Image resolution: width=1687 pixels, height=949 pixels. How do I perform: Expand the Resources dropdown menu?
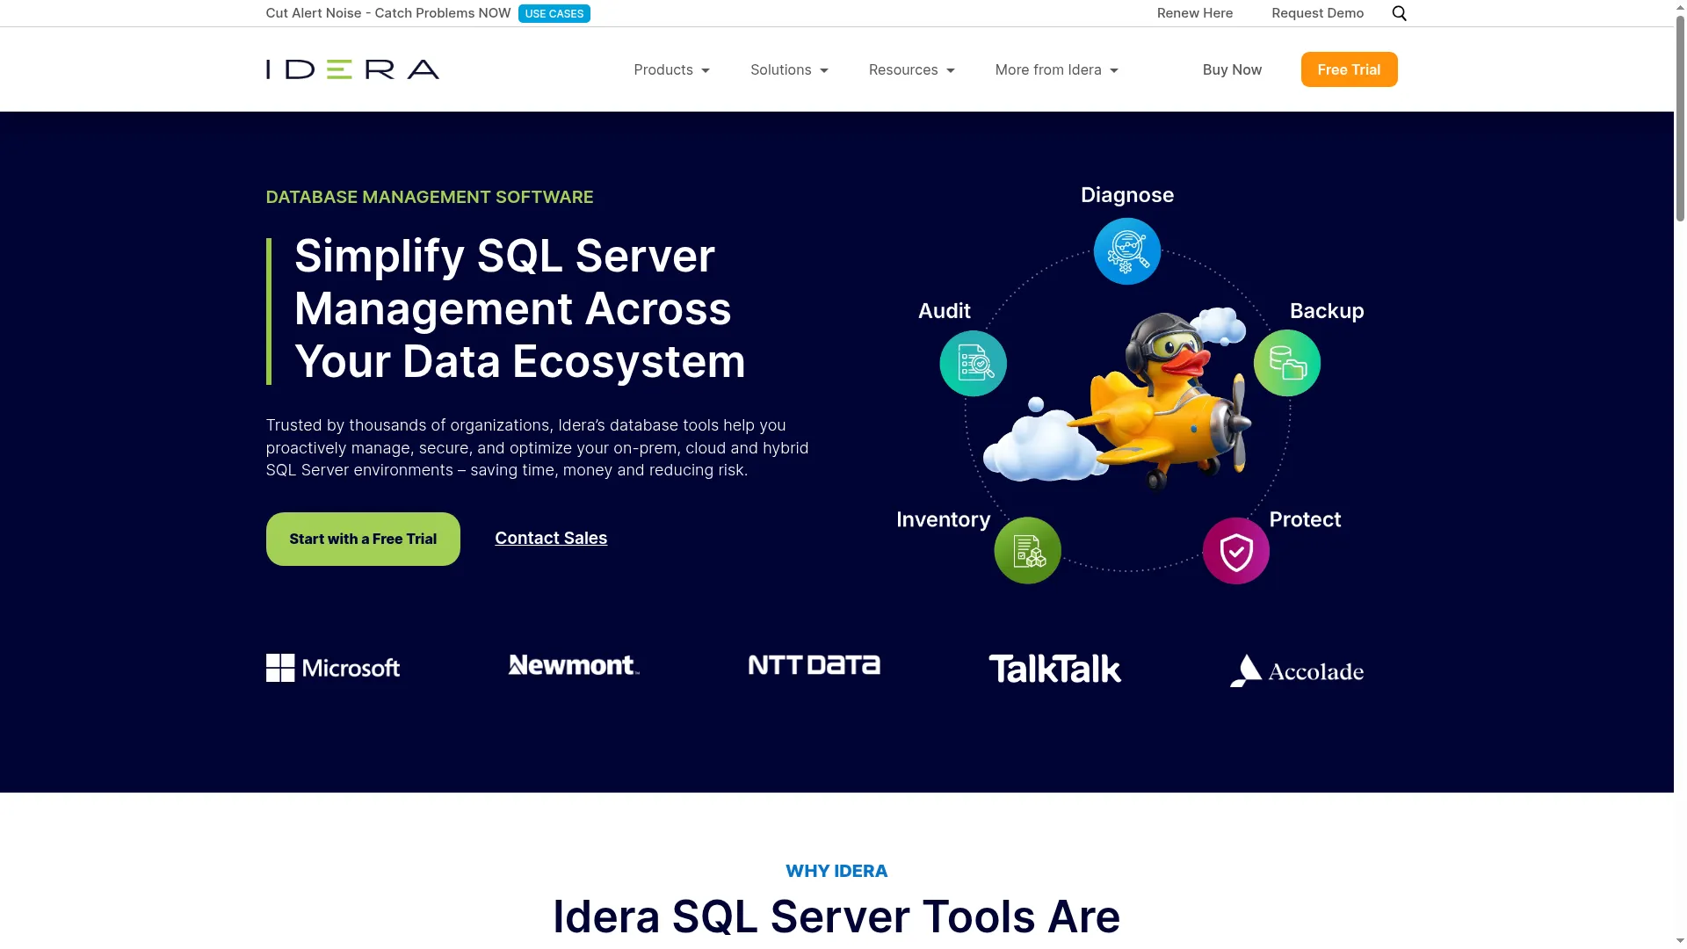tap(911, 69)
